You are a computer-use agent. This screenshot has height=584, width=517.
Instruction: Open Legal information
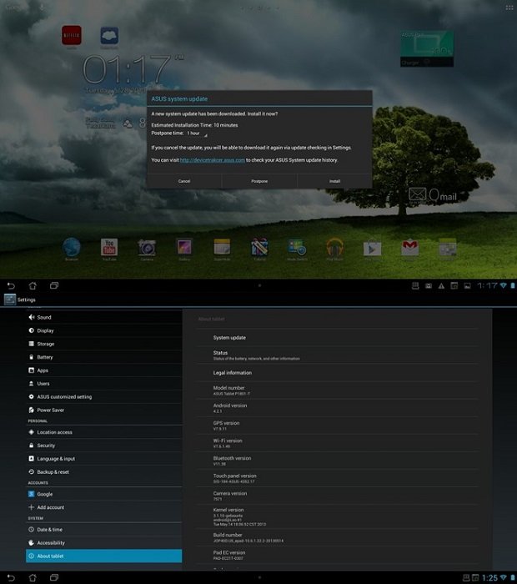pos(337,373)
